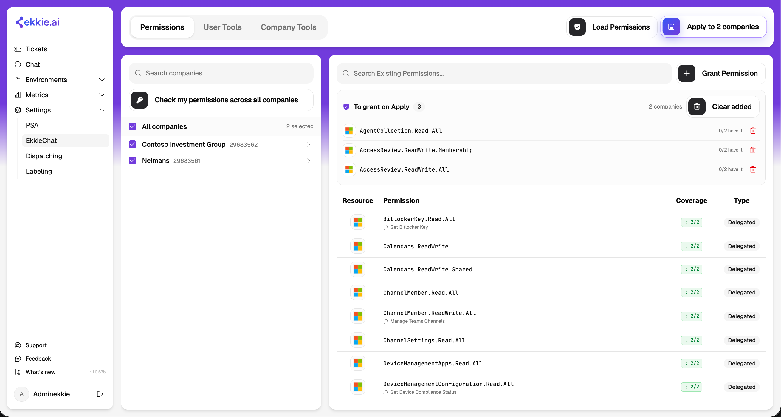Switch to the Company Tools tab
The height and width of the screenshot is (417, 781).
(x=288, y=27)
